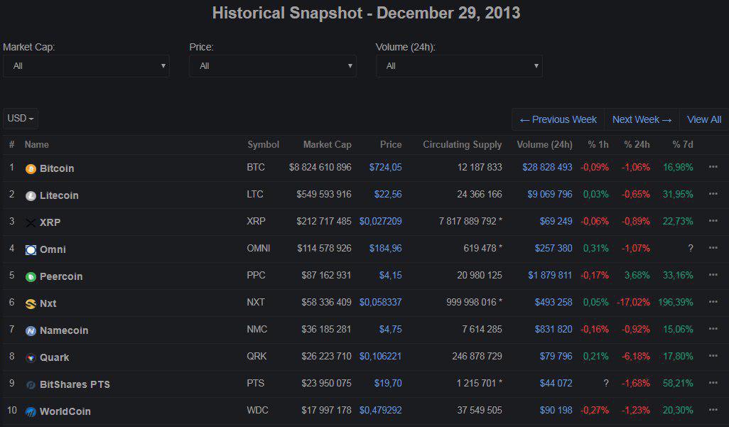Click the Omni logo icon
Image resolution: width=729 pixels, height=427 pixels.
[x=31, y=250]
